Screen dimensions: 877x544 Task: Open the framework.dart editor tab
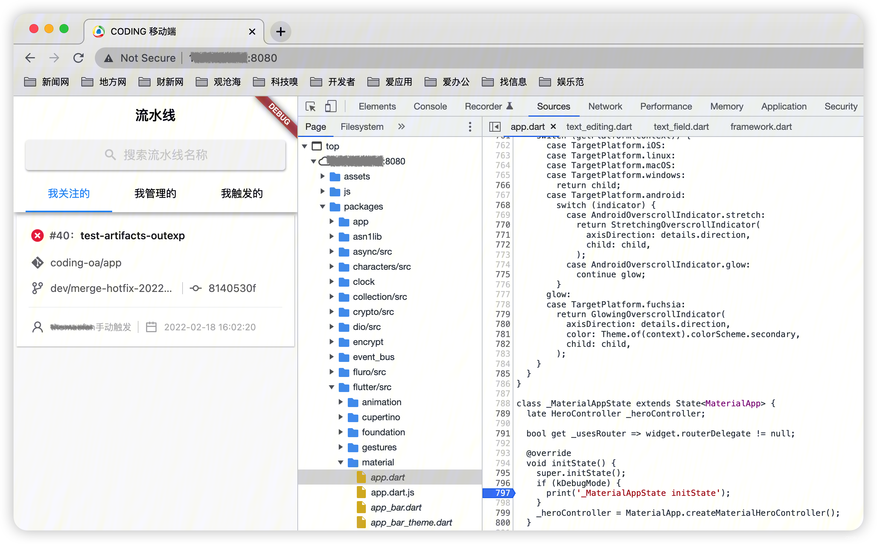pos(761,127)
